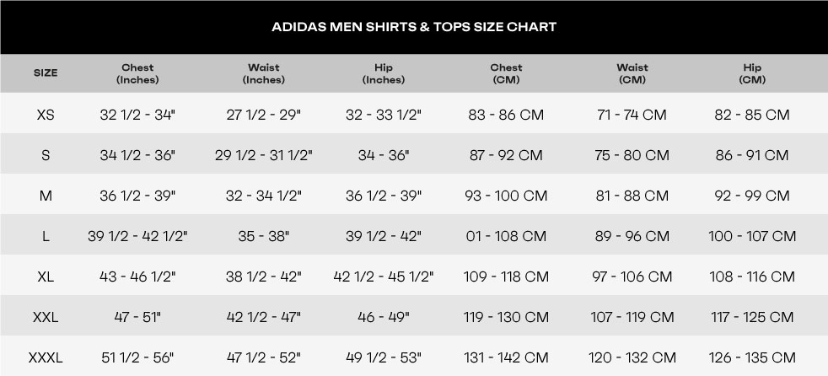Click the Chest (Inches) column header

137,74
